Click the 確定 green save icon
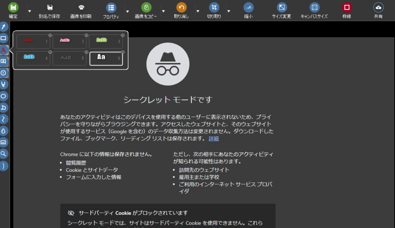Screen dimensions: 395x228 click(x=14, y=7)
